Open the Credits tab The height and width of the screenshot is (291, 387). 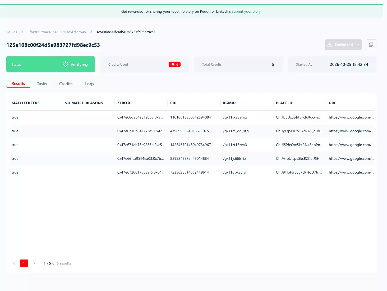(x=66, y=84)
